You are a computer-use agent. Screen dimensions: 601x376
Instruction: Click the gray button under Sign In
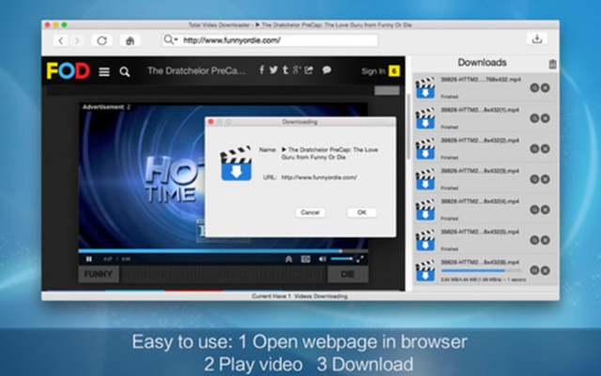coord(387,90)
